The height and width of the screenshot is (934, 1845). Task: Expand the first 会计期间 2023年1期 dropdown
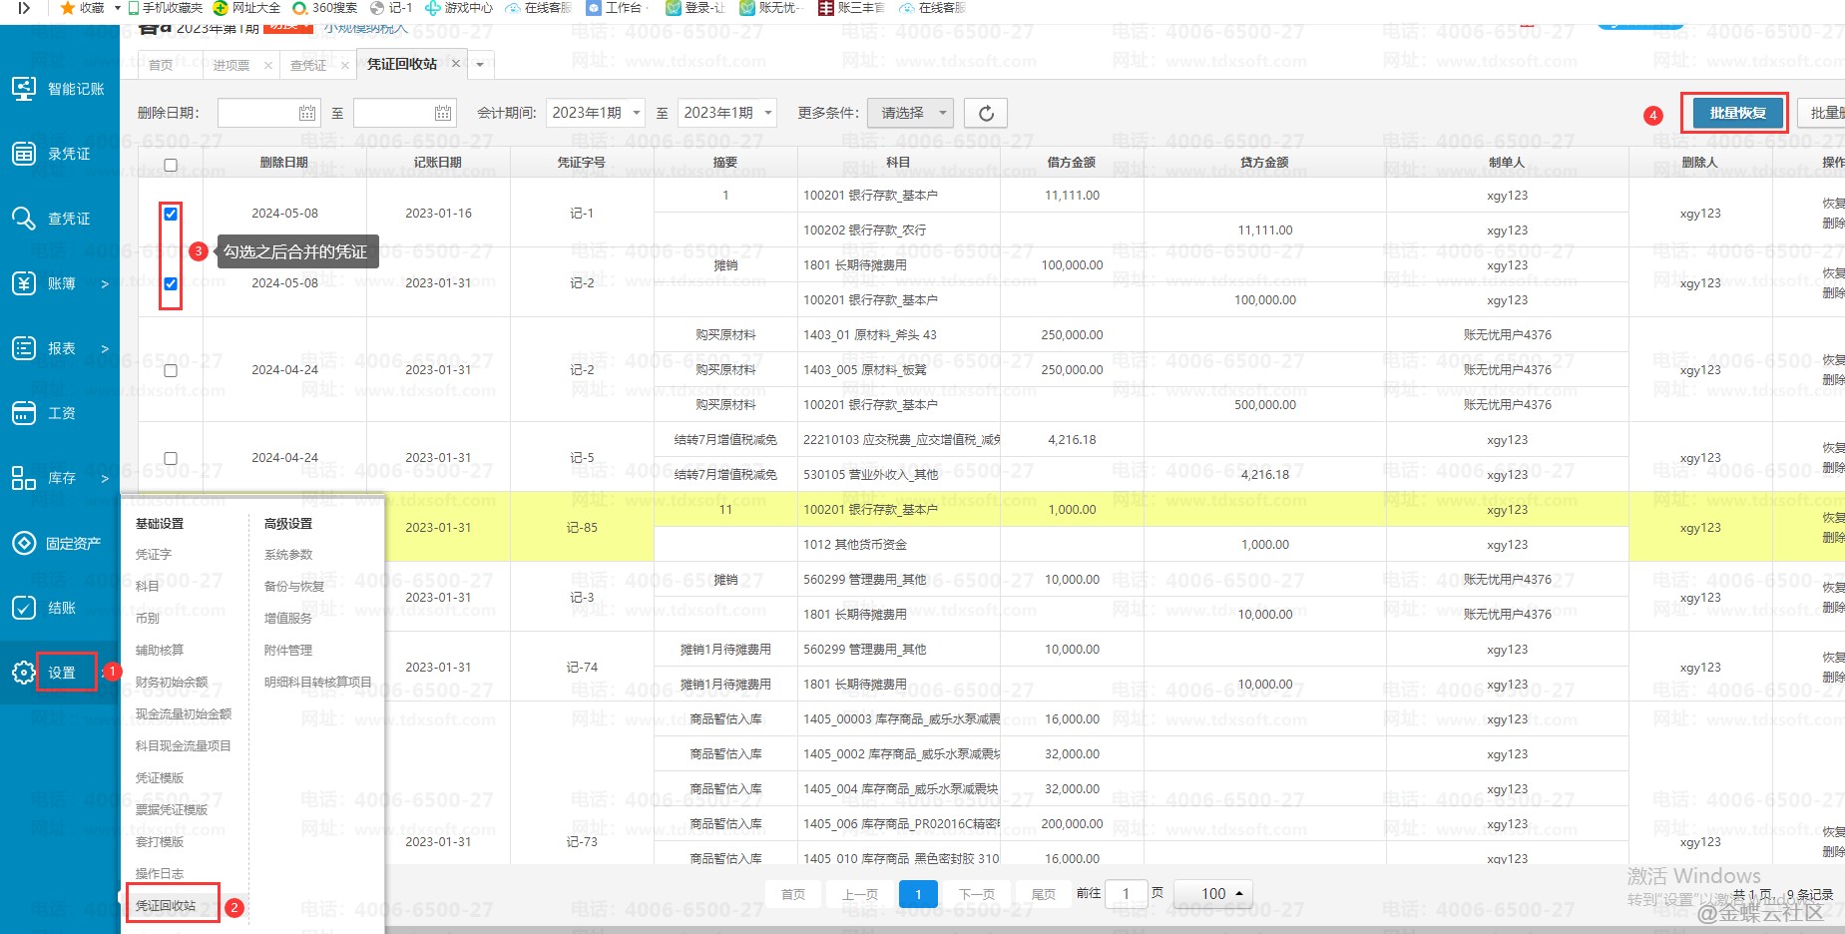tap(596, 113)
